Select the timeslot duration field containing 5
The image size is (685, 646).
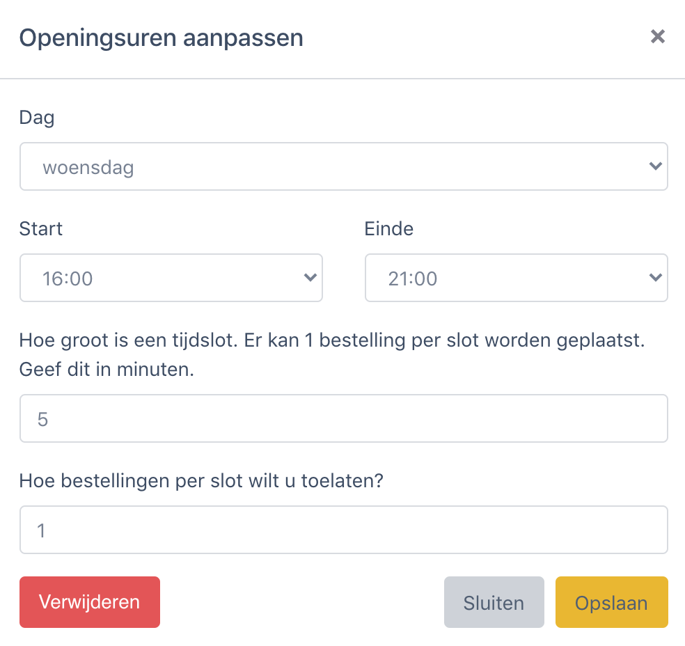pyautogui.click(x=344, y=418)
